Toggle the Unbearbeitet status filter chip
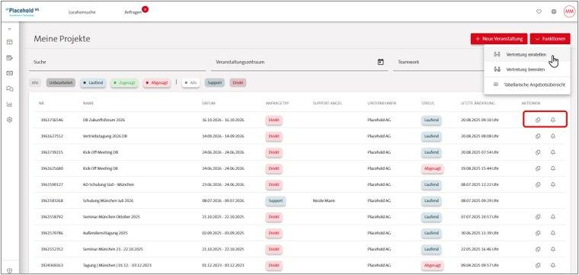The width and height of the screenshot is (579, 275). click(x=61, y=83)
